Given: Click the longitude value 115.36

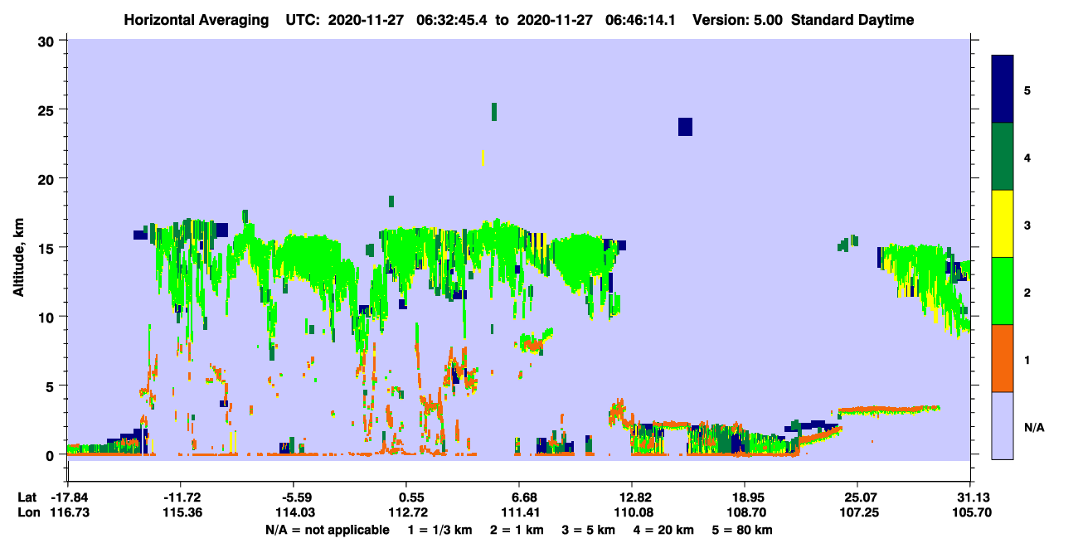Looking at the screenshot, I should [x=181, y=513].
